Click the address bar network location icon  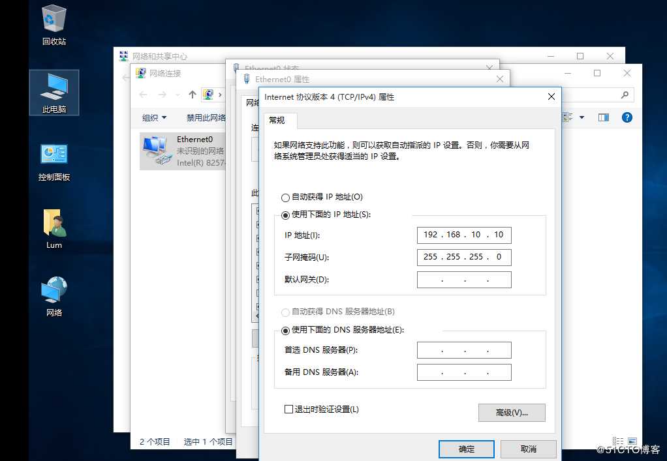[x=208, y=95]
